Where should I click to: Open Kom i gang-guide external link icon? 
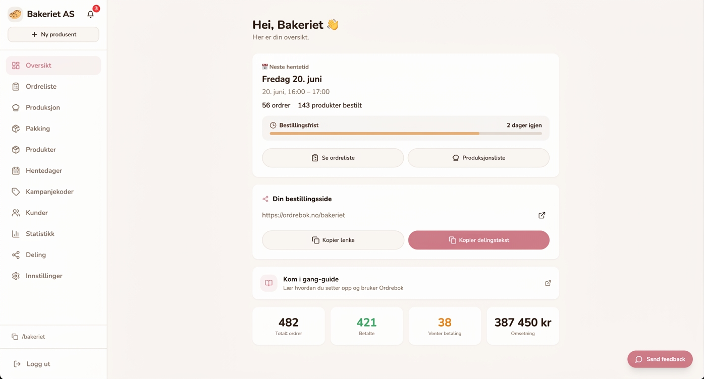548,283
